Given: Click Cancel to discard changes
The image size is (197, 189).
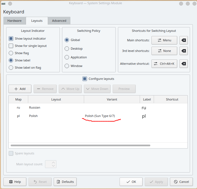Looking at the screenshot, I should [x=181, y=182].
